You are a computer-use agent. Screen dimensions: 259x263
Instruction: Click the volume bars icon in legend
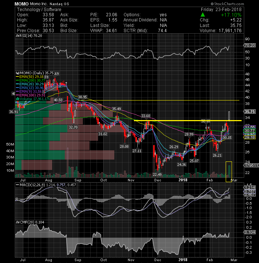(x=17, y=99)
